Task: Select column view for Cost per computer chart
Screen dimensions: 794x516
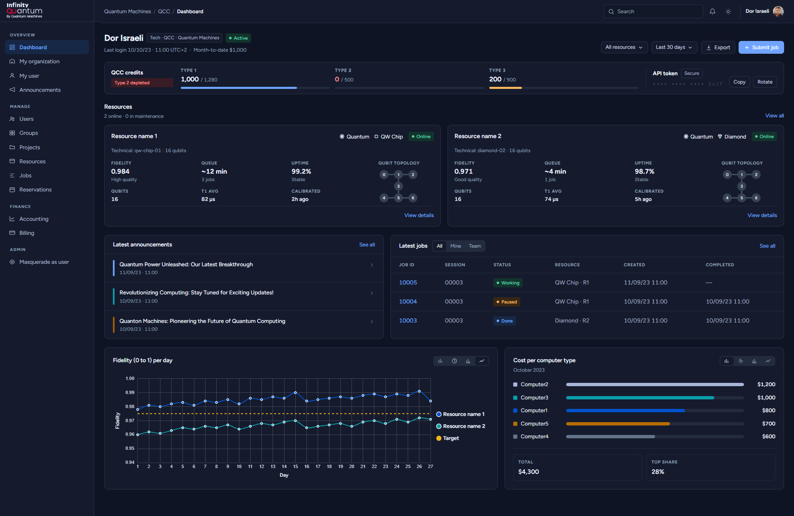Action: pyautogui.click(x=754, y=361)
